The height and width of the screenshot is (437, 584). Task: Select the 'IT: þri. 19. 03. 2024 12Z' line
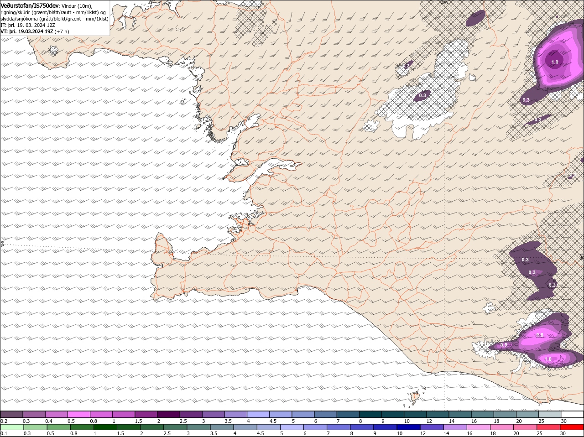[28, 25]
